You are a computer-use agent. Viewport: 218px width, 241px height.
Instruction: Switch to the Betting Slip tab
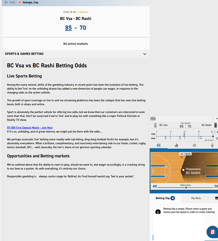[x=165, y=198]
